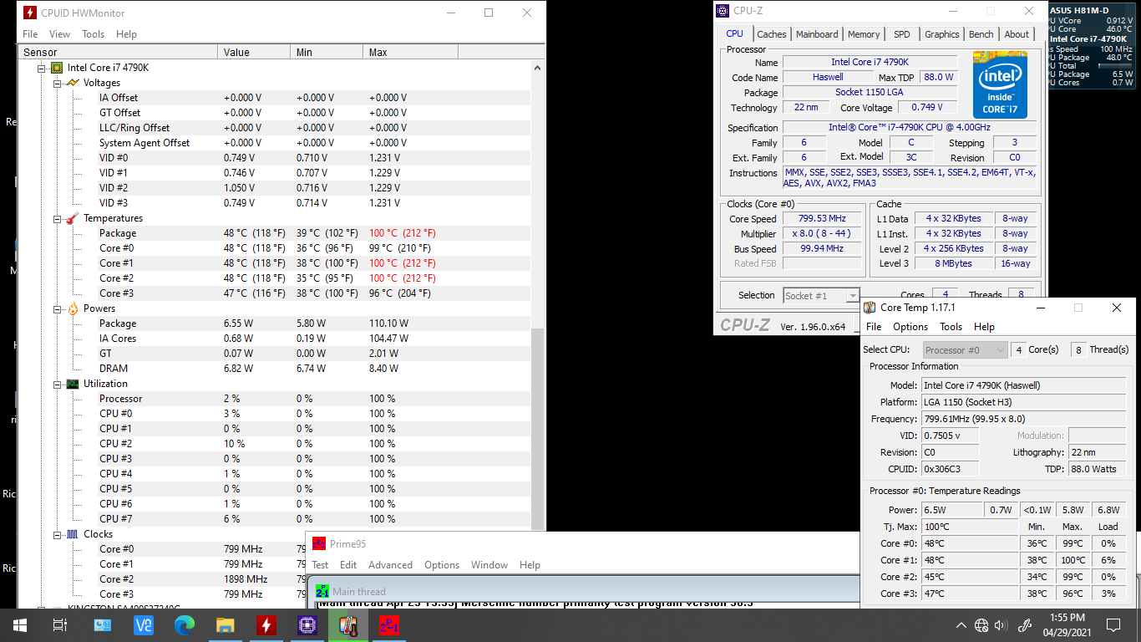Collapse the Intel Core i7 4790K tree node
1141x642 pixels.
click(41, 68)
